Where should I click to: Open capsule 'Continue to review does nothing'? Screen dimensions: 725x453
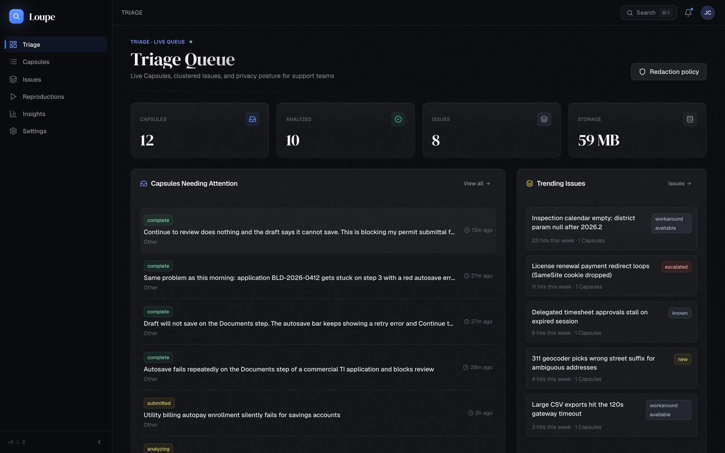[318, 231]
